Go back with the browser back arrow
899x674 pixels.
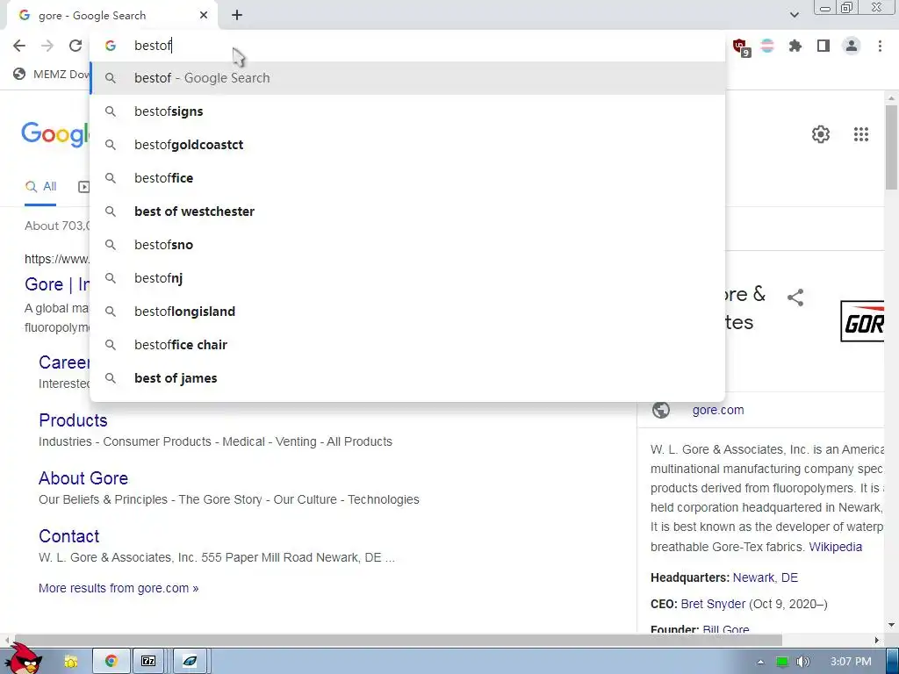(19, 46)
